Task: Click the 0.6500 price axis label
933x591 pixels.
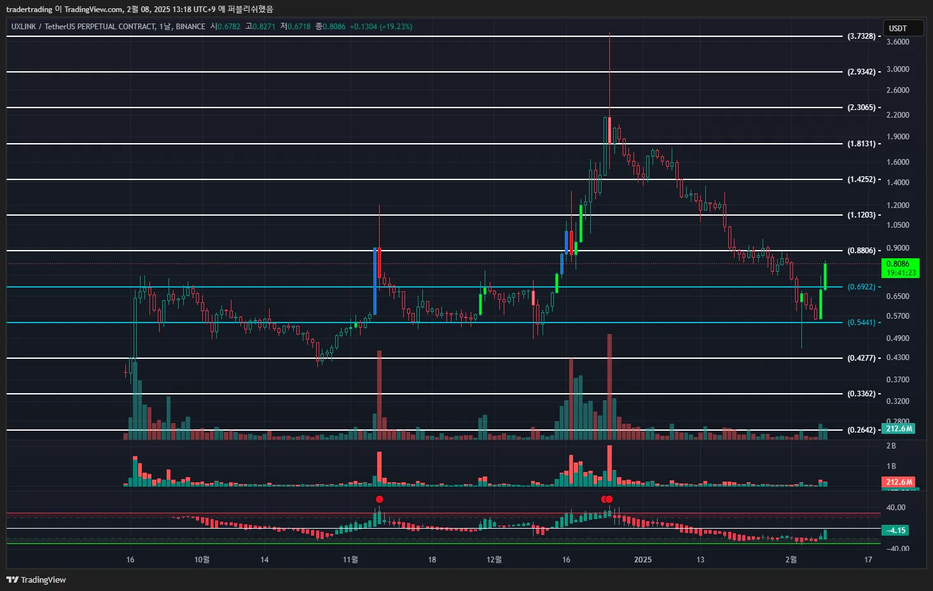Action: pos(897,296)
